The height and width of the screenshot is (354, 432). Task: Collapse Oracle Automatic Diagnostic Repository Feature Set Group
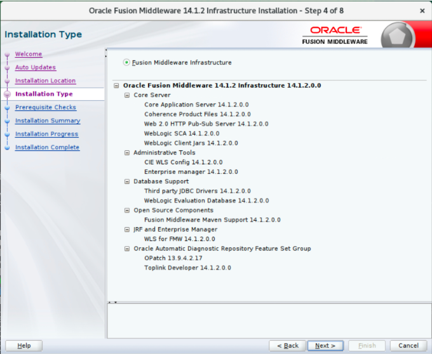127,249
